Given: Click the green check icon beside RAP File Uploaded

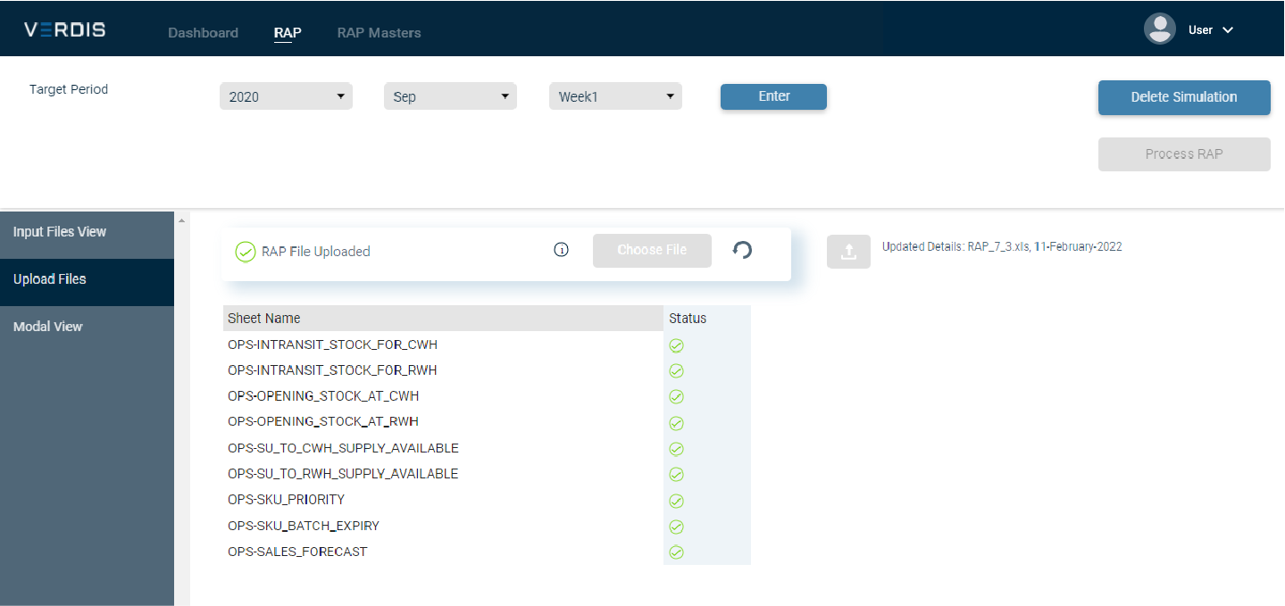Looking at the screenshot, I should click(246, 252).
